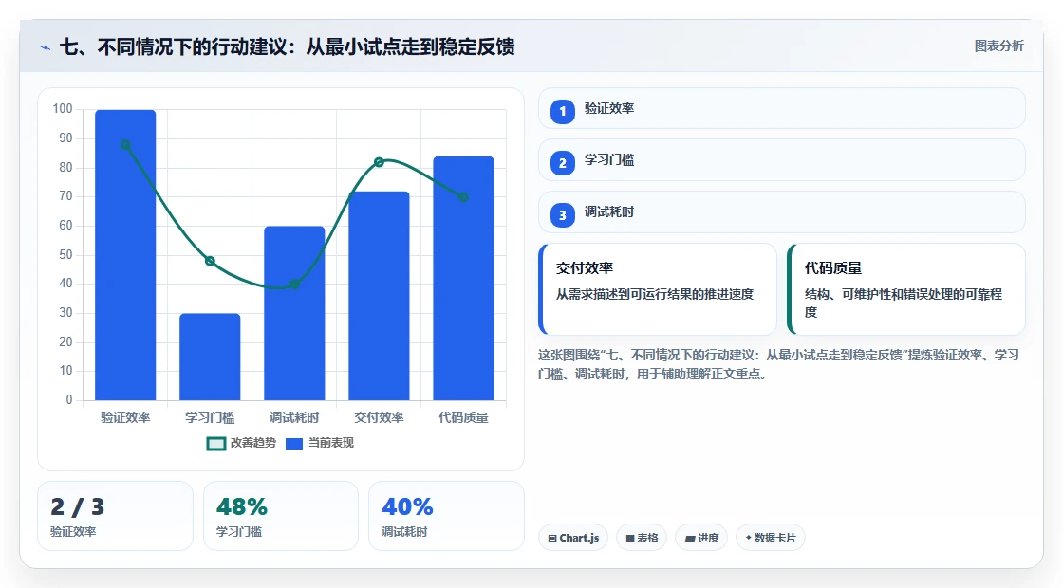The width and height of the screenshot is (1063, 588).
Task: Click the 0 y-axis value
Action: [x=69, y=399]
